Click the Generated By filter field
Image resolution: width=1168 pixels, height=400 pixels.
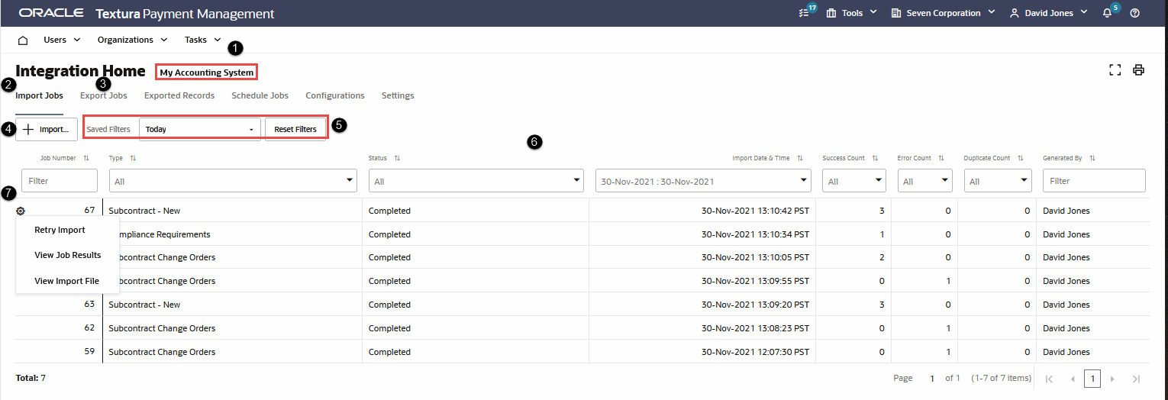click(x=1094, y=181)
